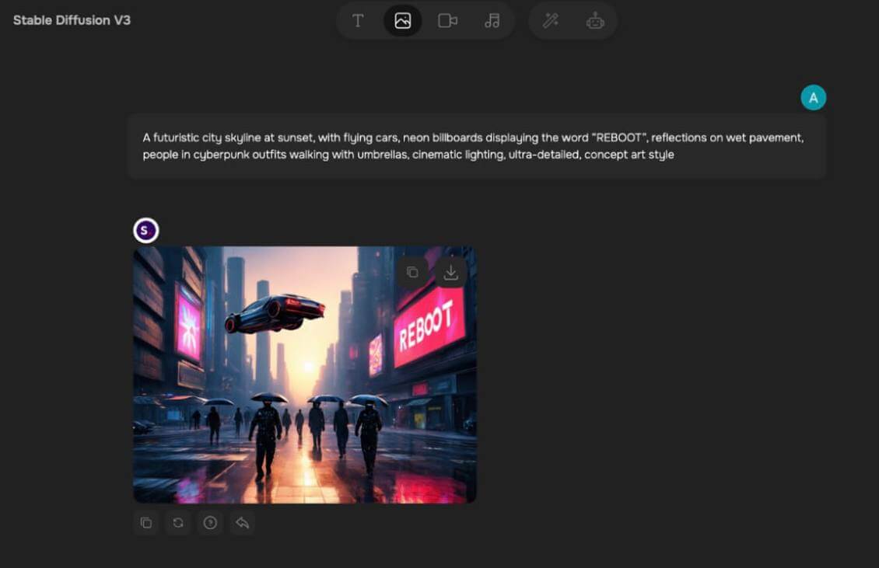Click the magic wand enhance icon
This screenshot has width=879, height=568.
click(551, 21)
